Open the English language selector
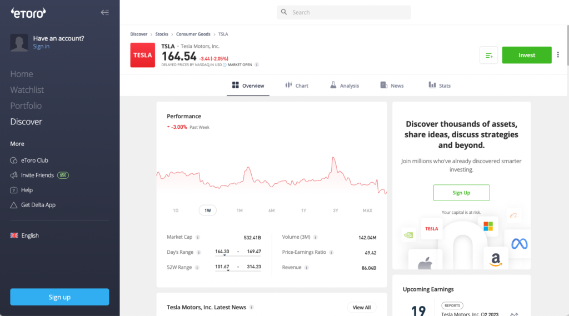Image resolution: width=569 pixels, height=316 pixels. [25, 235]
